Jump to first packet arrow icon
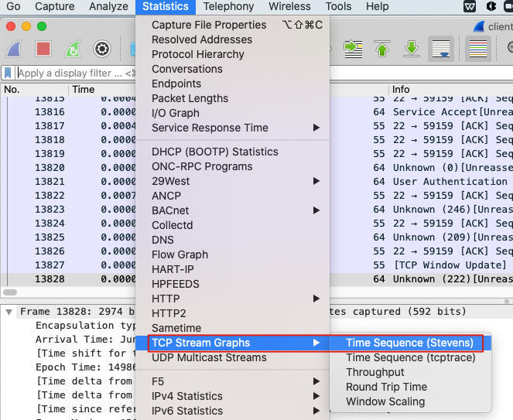 (x=382, y=49)
